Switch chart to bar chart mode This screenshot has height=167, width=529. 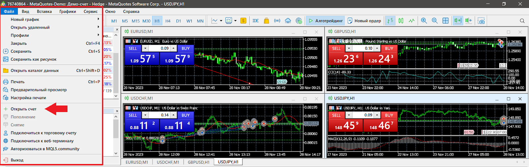click(390, 21)
